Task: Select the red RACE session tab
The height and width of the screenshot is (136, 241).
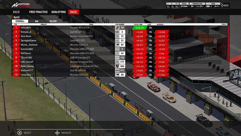Action: coord(74,12)
